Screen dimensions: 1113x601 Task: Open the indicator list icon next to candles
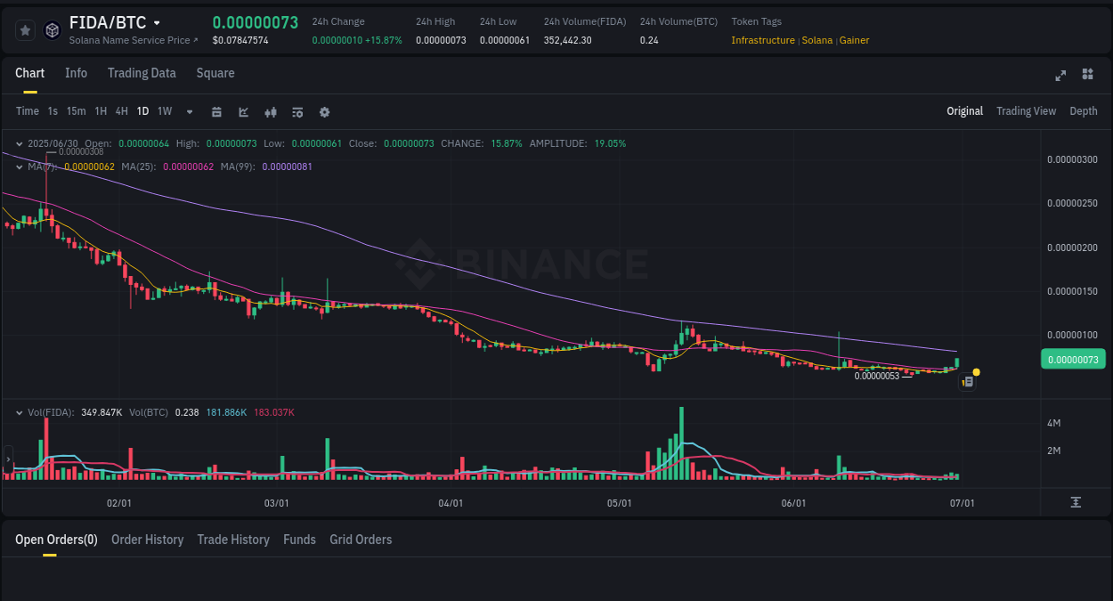point(297,111)
